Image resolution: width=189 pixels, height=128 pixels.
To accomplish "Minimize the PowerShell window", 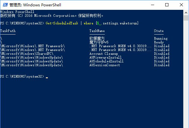I will [x=153, y=5].
